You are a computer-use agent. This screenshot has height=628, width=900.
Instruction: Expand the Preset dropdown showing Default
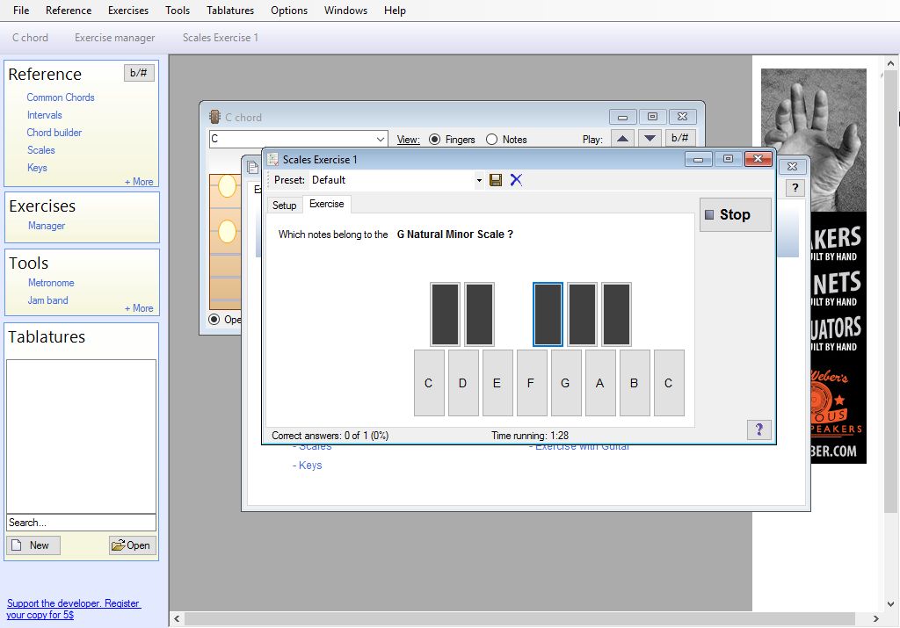click(479, 179)
